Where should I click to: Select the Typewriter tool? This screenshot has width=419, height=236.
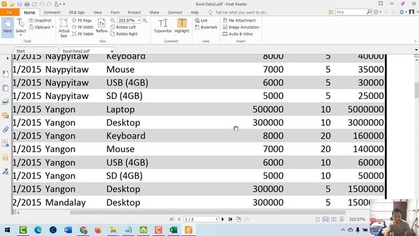(x=163, y=26)
